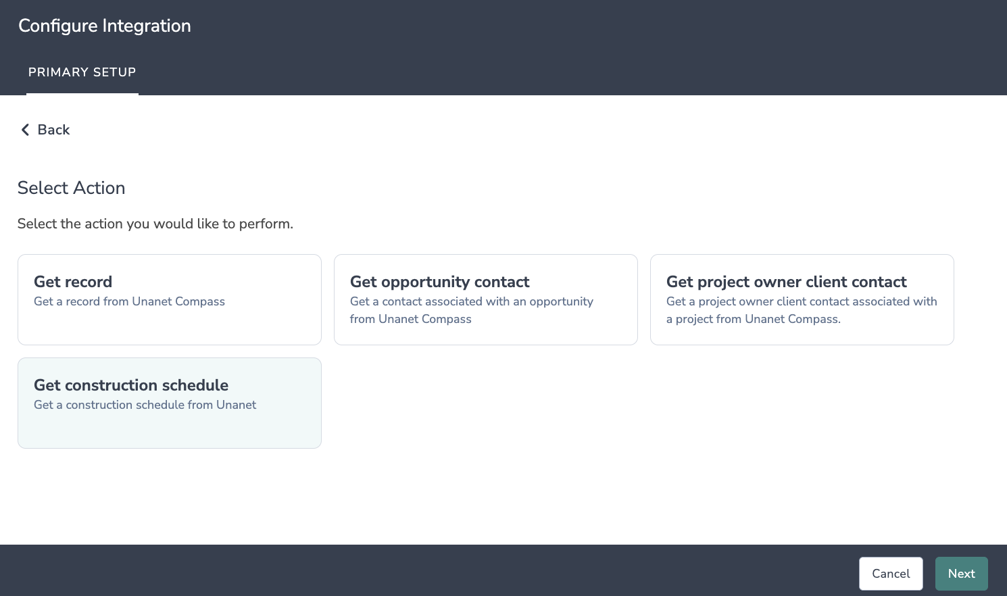The height and width of the screenshot is (596, 1007).
Task: Click "Get project owner client contact" title
Action: tap(786, 282)
